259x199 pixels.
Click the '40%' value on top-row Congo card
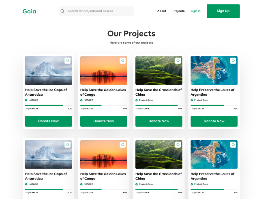[125, 109]
